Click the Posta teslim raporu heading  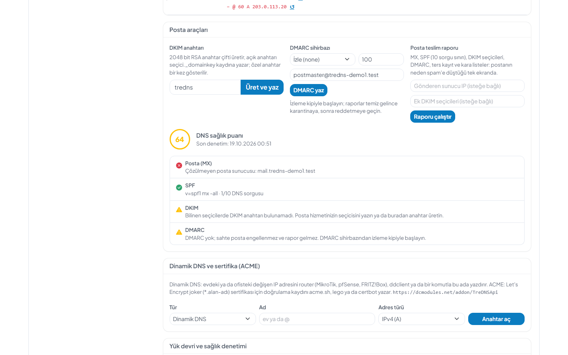coord(434,48)
